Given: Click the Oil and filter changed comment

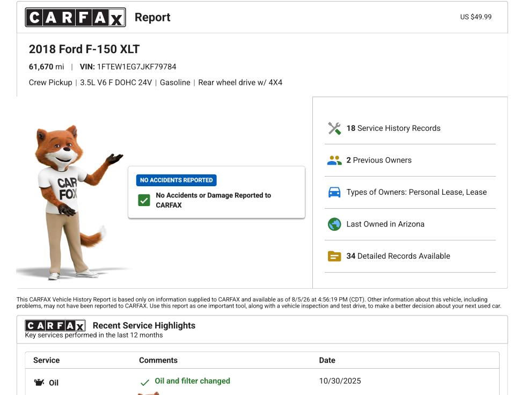Looking at the screenshot, I should click(x=192, y=381).
